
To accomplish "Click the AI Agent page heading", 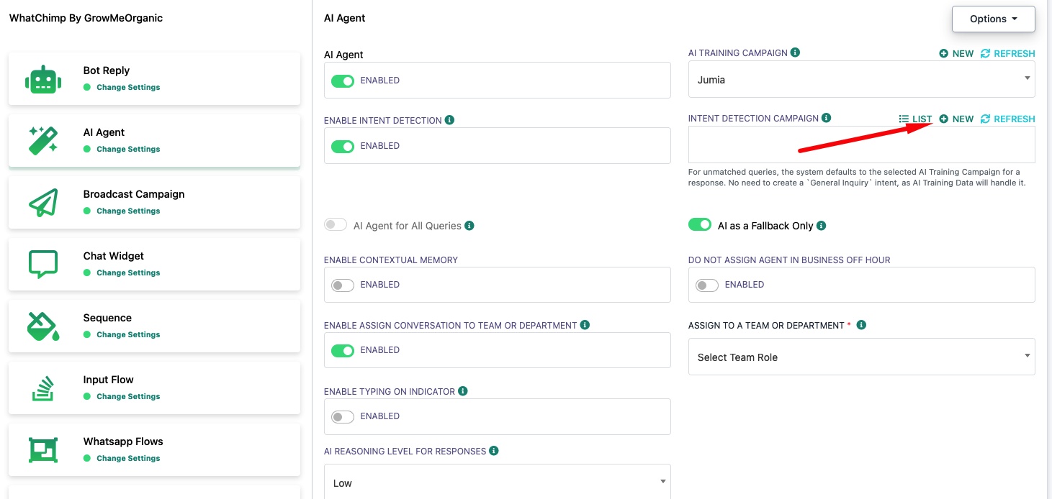I will point(344,18).
